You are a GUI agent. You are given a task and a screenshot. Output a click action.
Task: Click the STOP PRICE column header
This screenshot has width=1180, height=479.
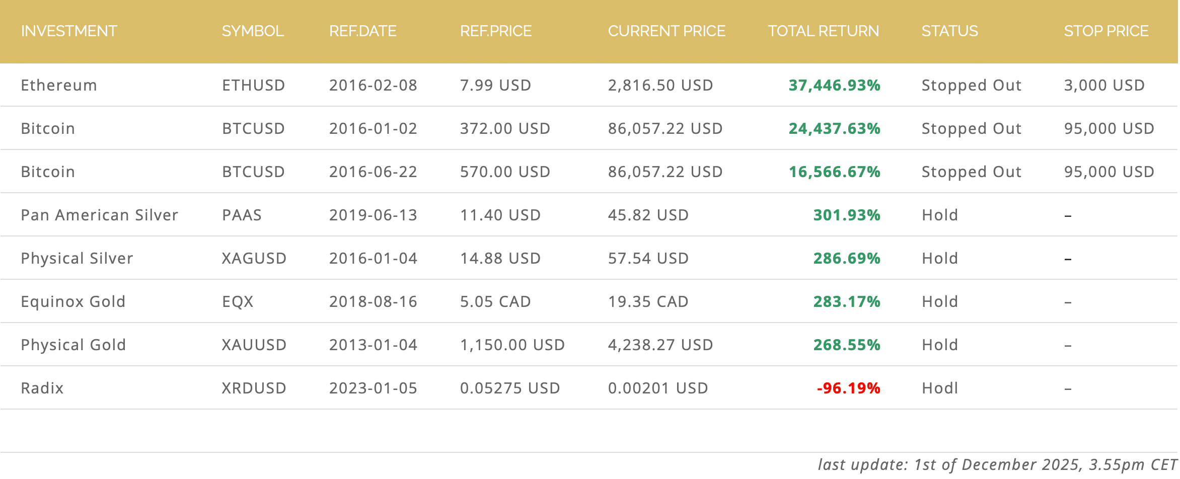pos(1105,31)
